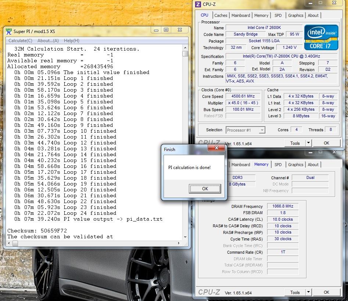This screenshot has height=301, width=348.
Task: Click the Threads value 8
Action: [x=331, y=129]
